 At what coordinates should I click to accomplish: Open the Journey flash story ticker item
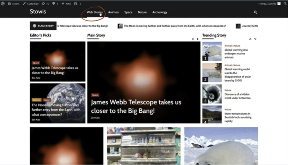pos(250,26)
